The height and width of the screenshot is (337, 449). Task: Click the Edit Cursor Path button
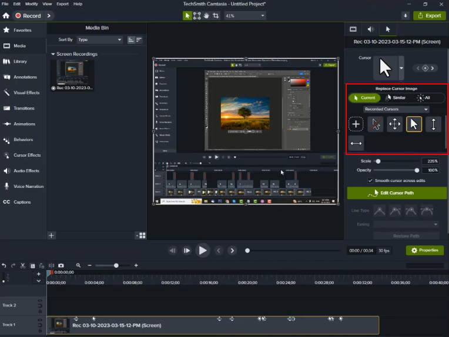click(x=397, y=193)
